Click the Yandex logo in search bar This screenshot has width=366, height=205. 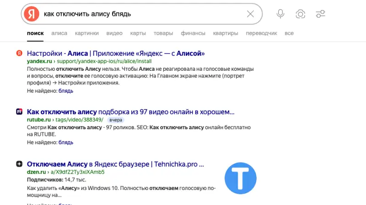(x=32, y=14)
